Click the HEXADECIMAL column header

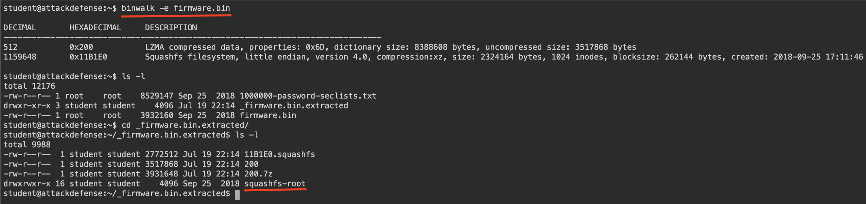coord(95,28)
